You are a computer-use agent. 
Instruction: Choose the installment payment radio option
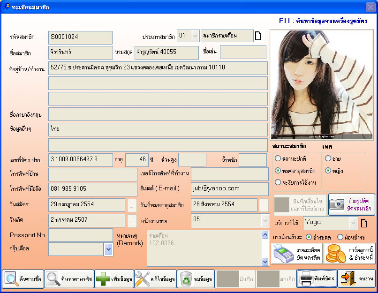pyautogui.click(x=340, y=237)
